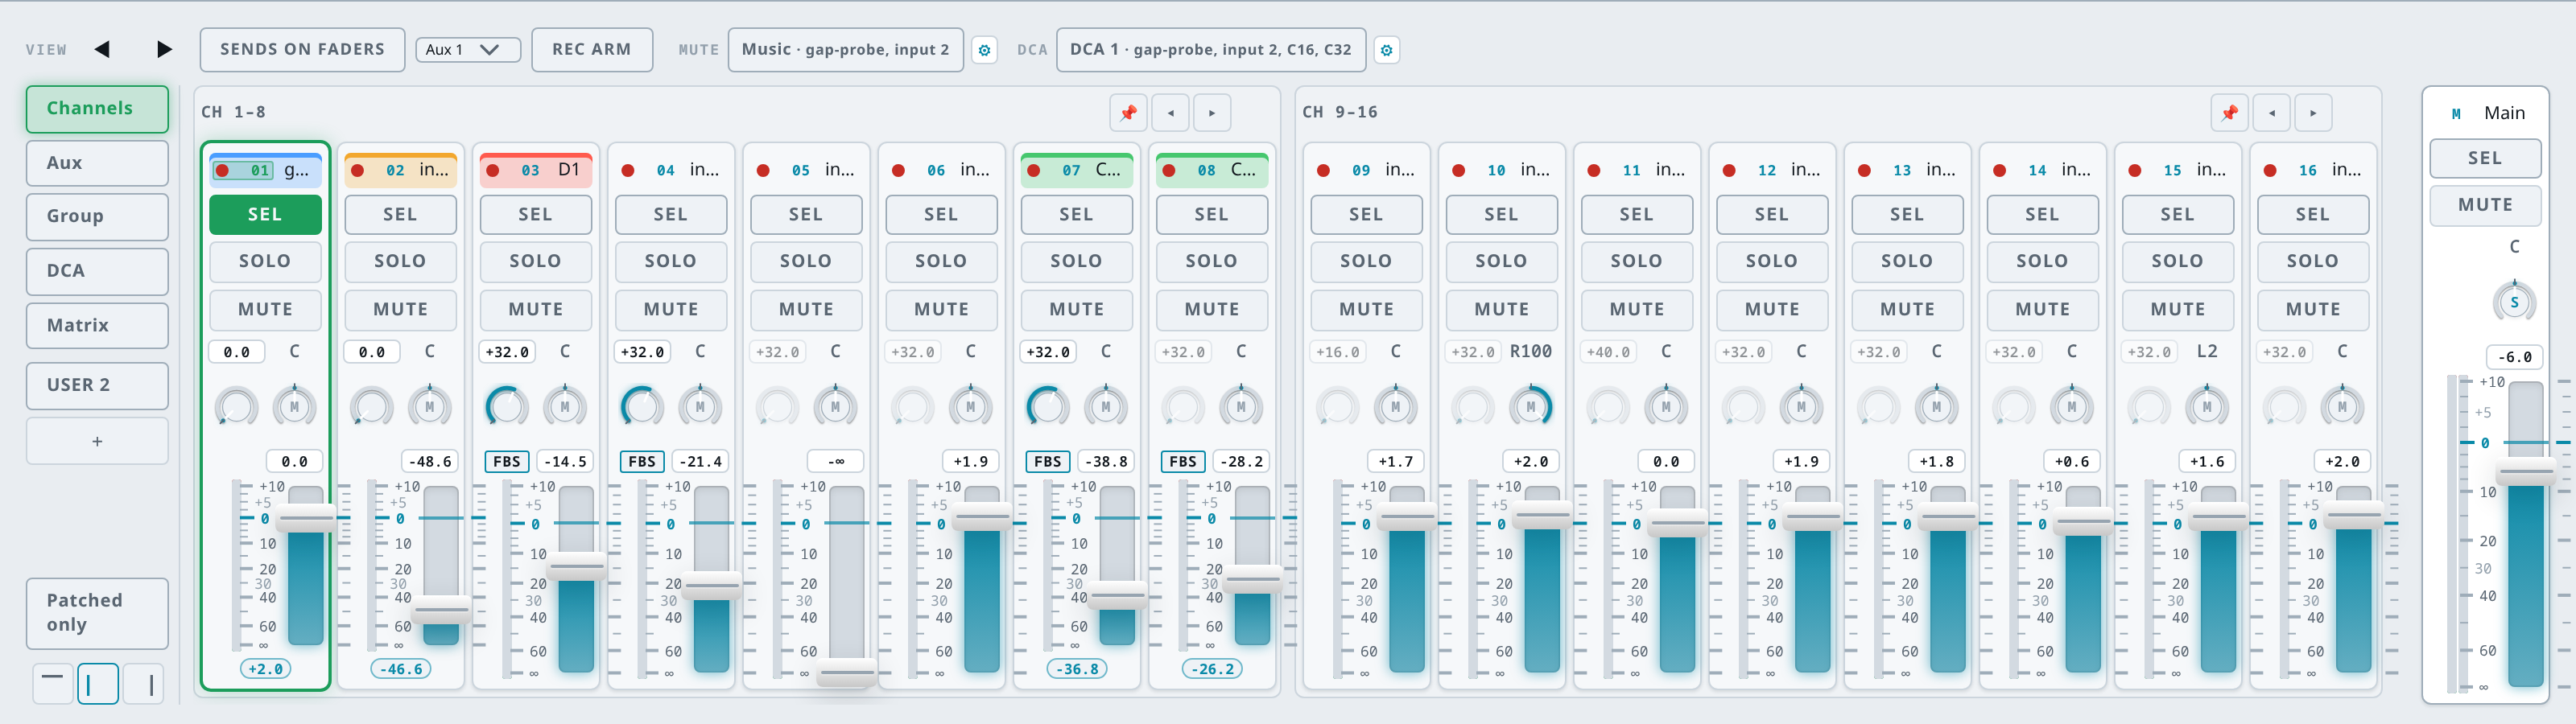The height and width of the screenshot is (724, 2576).
Task: Select the rightmost strip layout icon
Action: pos(144,684)
